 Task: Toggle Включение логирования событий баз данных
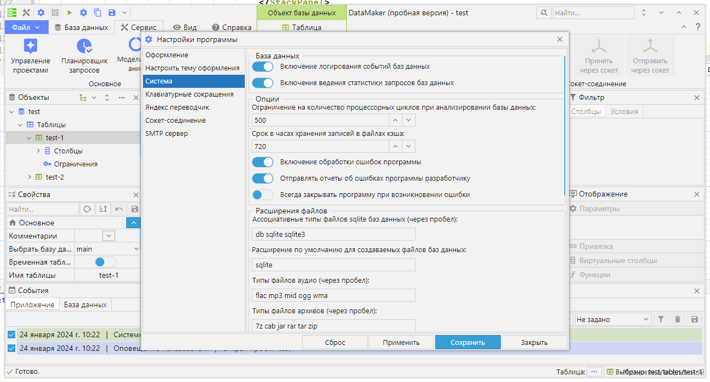263,67
